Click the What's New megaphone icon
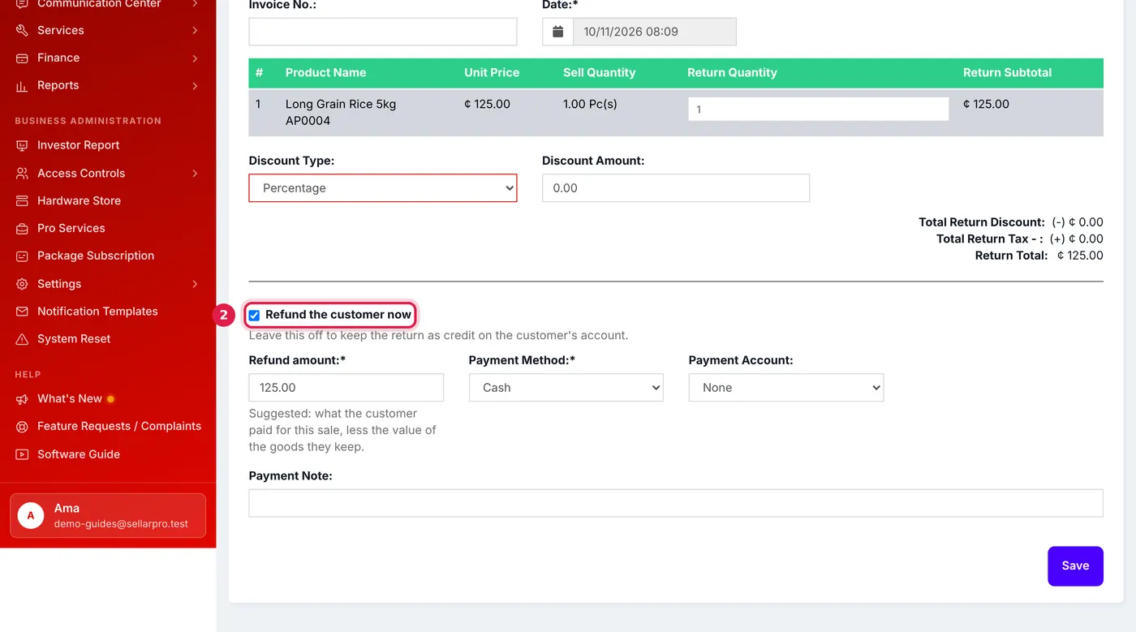The image size is (1136, 632). tap(22, 398)
